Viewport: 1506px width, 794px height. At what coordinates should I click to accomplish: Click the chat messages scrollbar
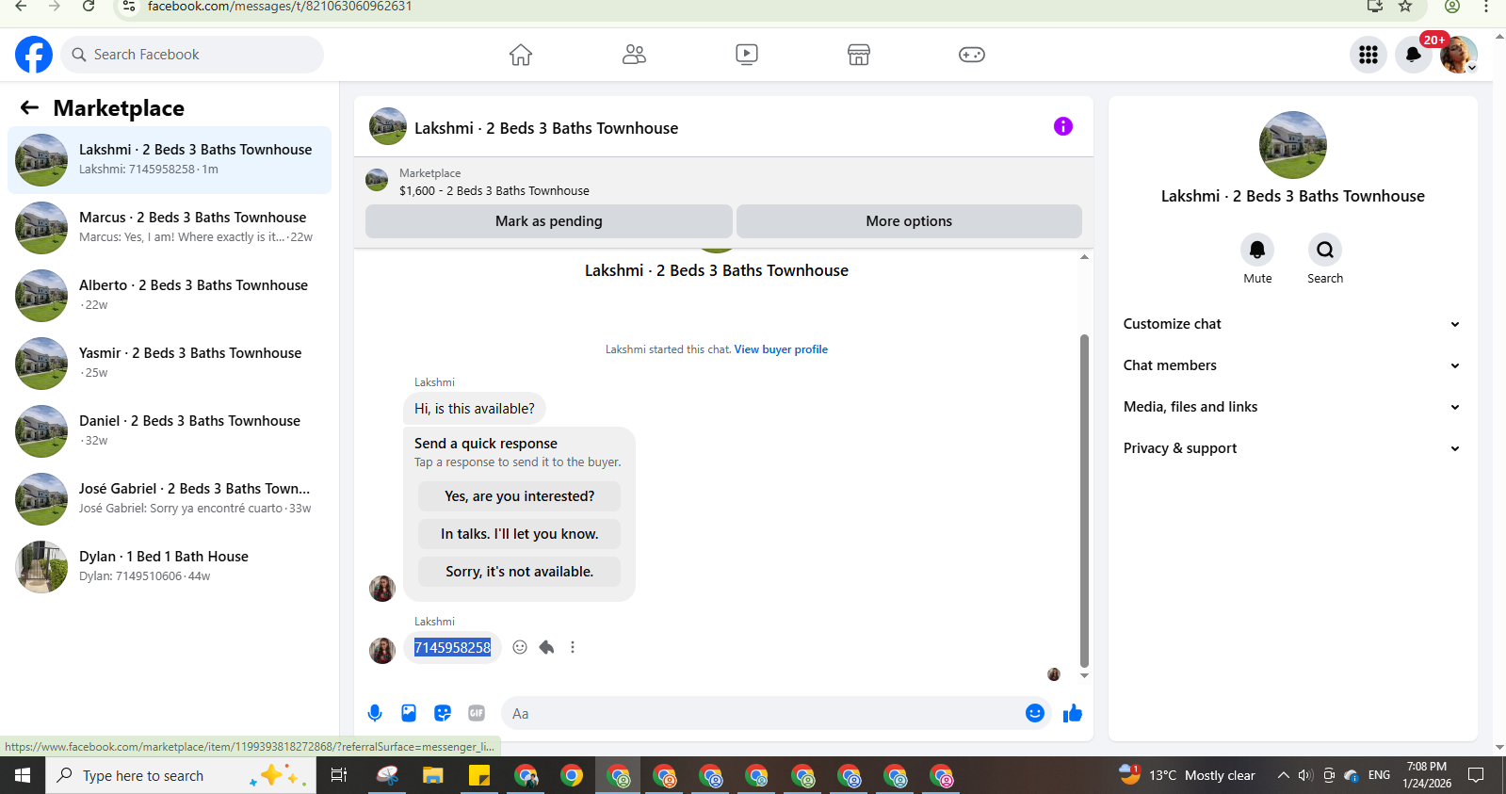click(1084, 499)
